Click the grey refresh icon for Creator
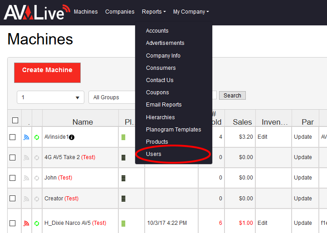 37,199
